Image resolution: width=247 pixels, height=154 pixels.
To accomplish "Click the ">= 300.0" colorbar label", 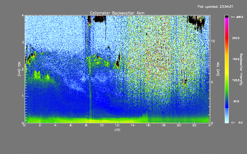I will tap(237, 17).
